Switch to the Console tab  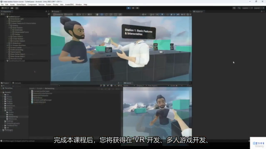point(17,83)
